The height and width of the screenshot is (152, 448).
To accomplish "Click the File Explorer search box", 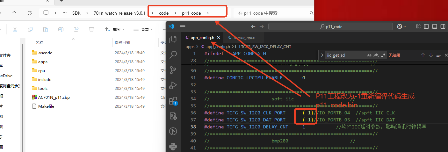I will (274, 13).
